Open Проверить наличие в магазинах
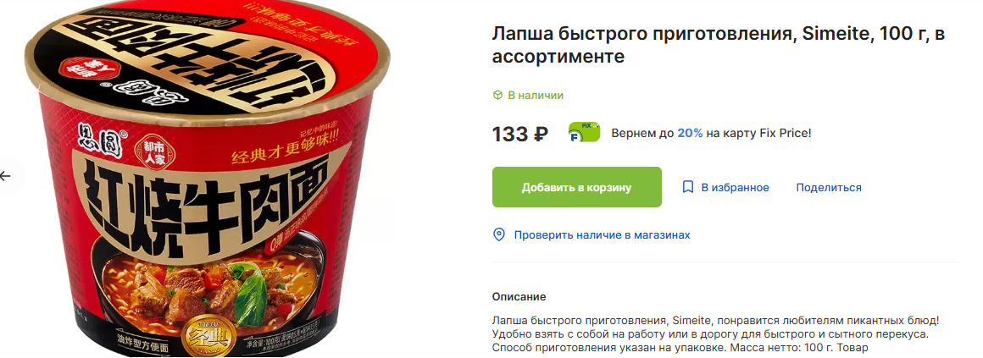 click(602, 234)
